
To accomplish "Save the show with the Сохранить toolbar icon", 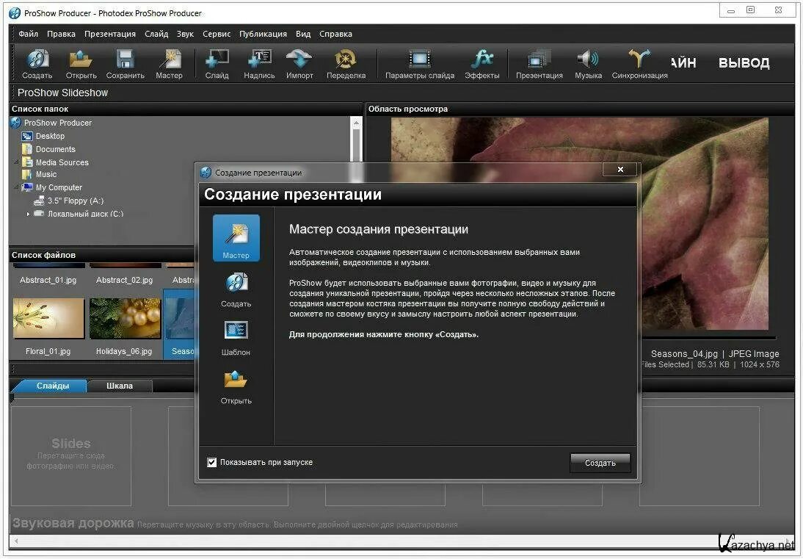I will tap(125, 64).
